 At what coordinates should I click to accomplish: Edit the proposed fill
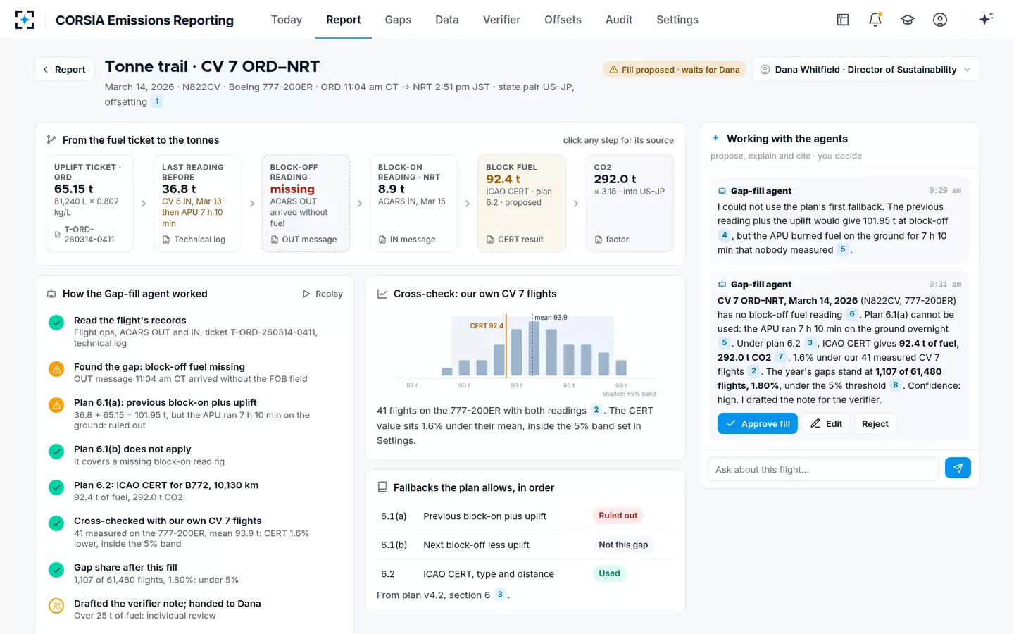(827, 423)
